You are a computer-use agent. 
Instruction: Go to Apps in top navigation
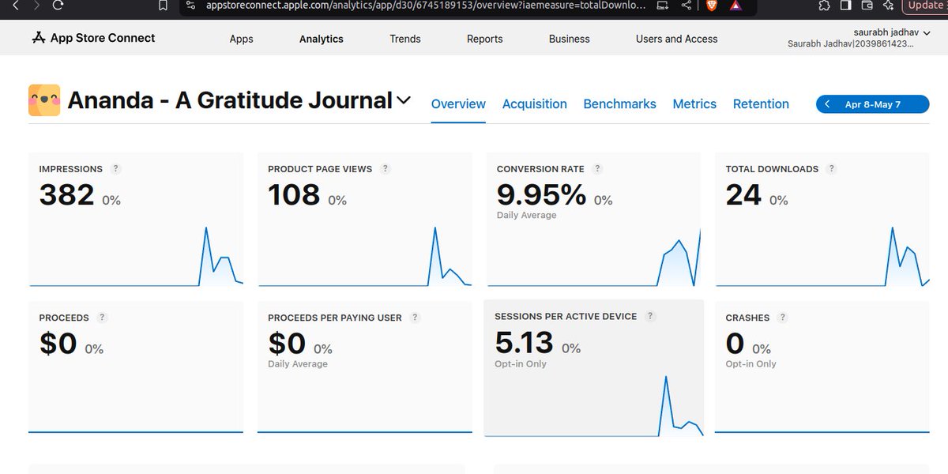click(242, 39)
